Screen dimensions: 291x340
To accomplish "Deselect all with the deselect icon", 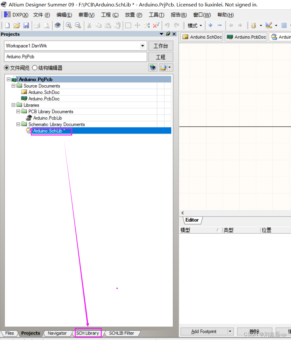I will tap(147, 25).
